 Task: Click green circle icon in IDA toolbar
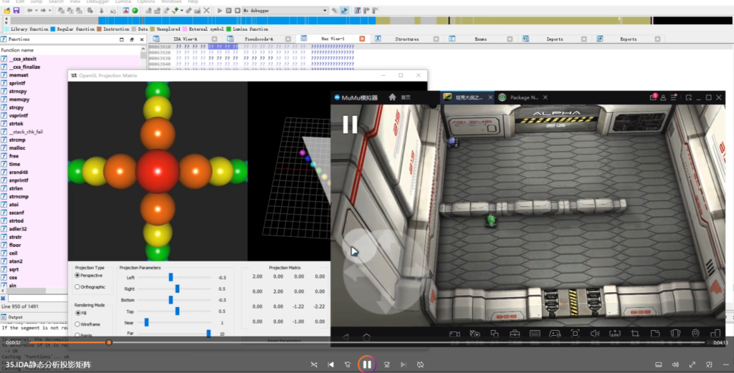(x=135, y=10)
